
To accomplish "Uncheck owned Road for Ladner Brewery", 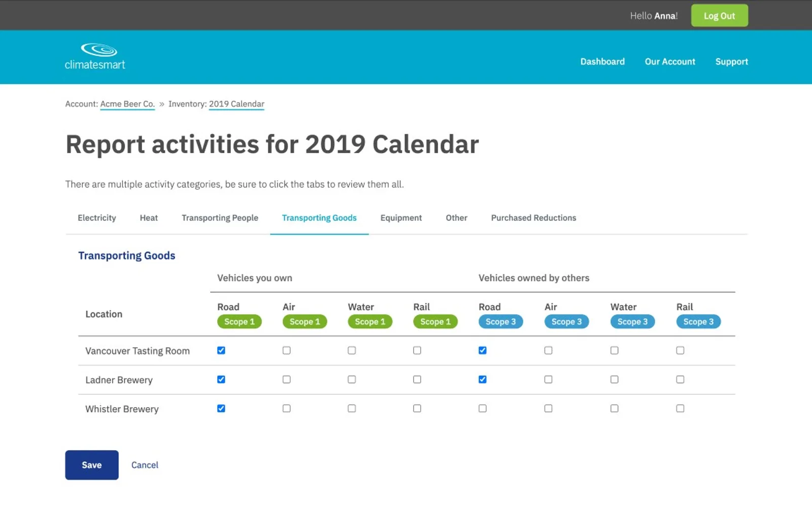I will coord(221,379).
